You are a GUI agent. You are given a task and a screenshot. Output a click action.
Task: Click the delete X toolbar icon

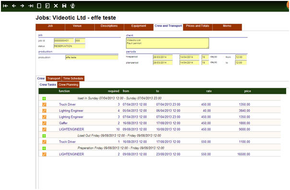click(x=56, y=6)
